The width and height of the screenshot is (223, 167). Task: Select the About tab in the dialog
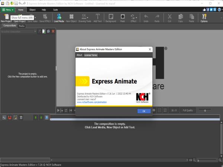click(80, 55)
